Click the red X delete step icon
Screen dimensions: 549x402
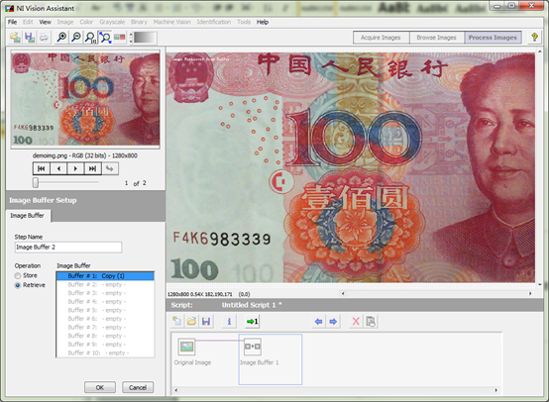tap(356, 321)
